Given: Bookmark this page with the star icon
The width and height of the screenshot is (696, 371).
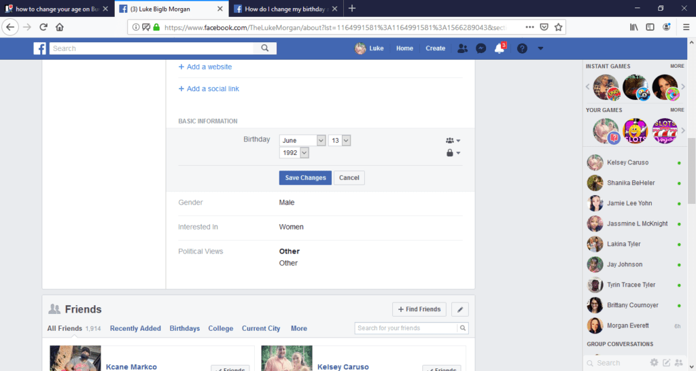Looking at the screenshot, I should (559, 27).
